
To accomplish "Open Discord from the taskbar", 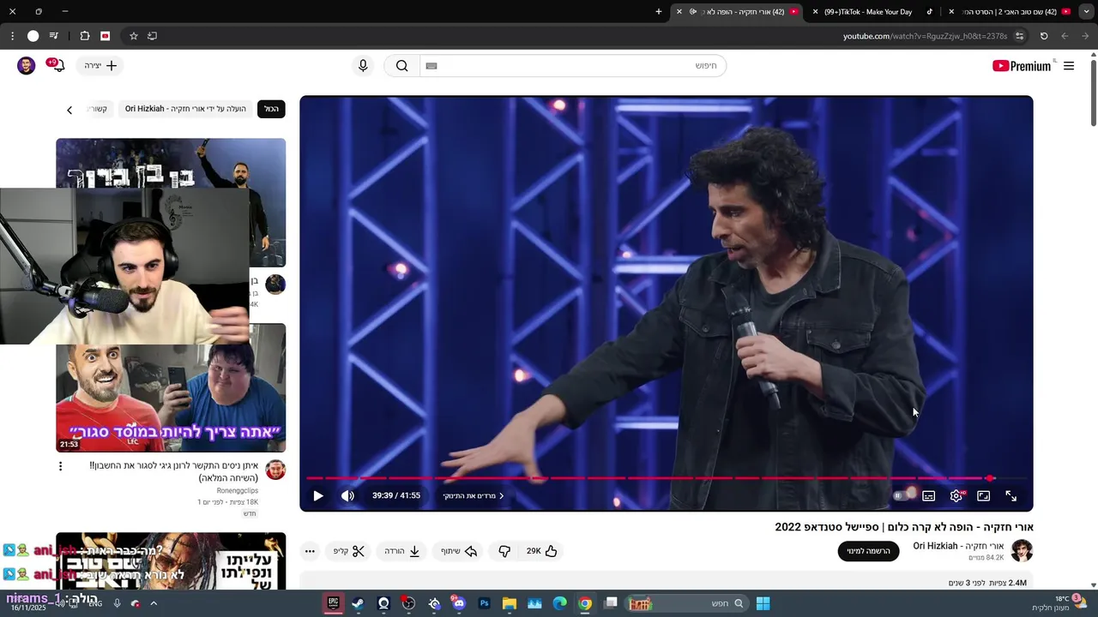I will coord(459,603).
